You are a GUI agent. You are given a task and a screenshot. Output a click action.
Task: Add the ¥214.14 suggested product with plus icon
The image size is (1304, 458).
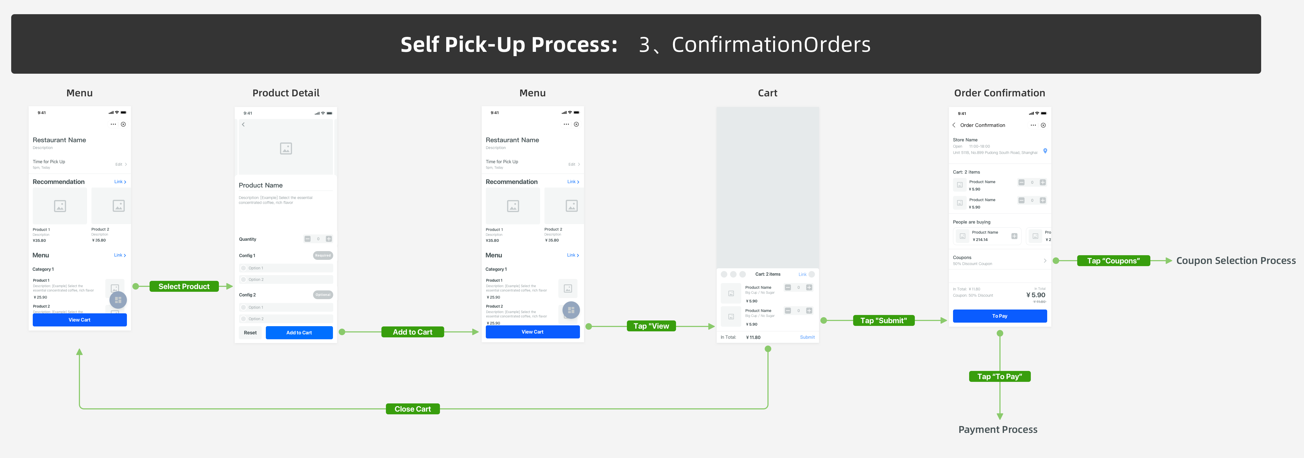pyautogui.click(x=1014, y=236)
